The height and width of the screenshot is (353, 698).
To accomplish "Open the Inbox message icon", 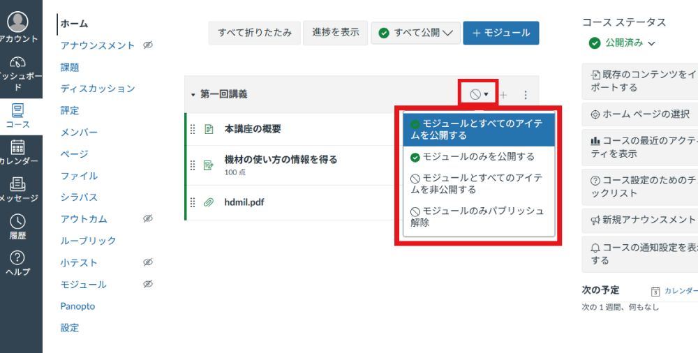I will point(18,184).
